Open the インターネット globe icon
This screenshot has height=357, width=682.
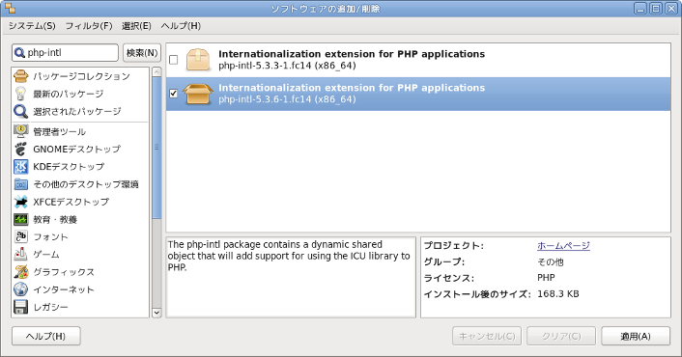pyautogui.click(x=21, y=289)
